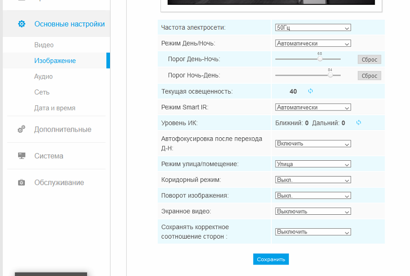Open the Частота электросети dropdown

click(x=313, y=27)
